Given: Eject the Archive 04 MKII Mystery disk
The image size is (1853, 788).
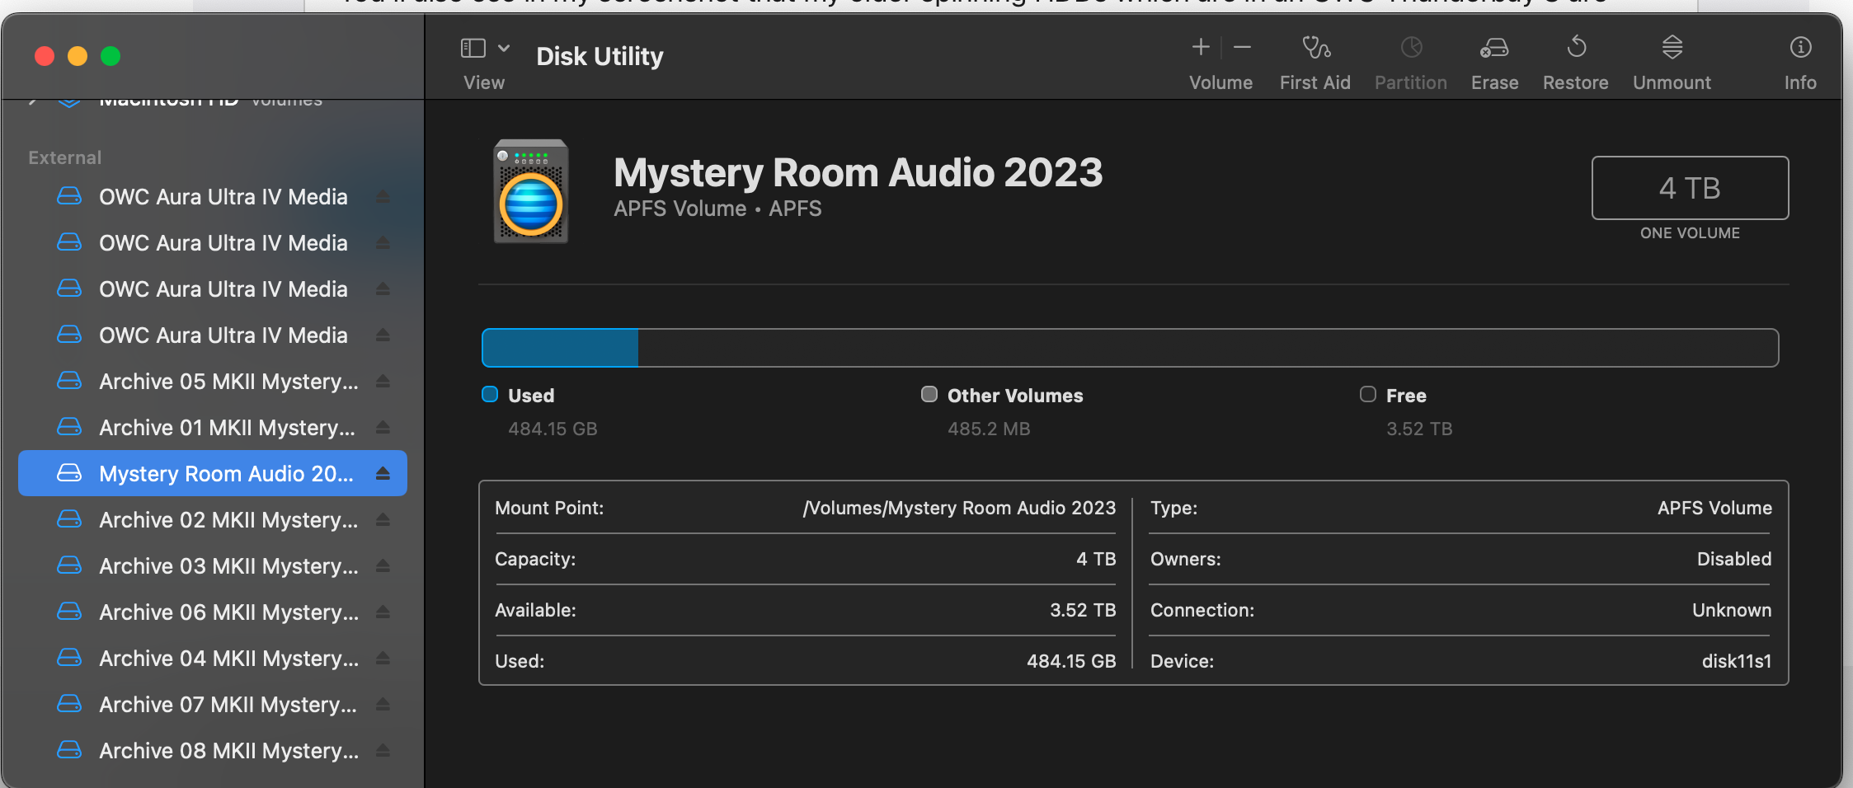Looking at the screenshot, I should pos(383,659).
